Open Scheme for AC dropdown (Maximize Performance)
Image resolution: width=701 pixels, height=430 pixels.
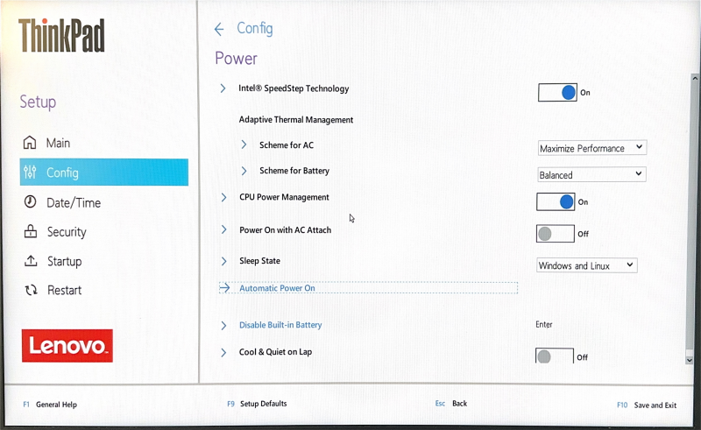(x=592, y=148)
